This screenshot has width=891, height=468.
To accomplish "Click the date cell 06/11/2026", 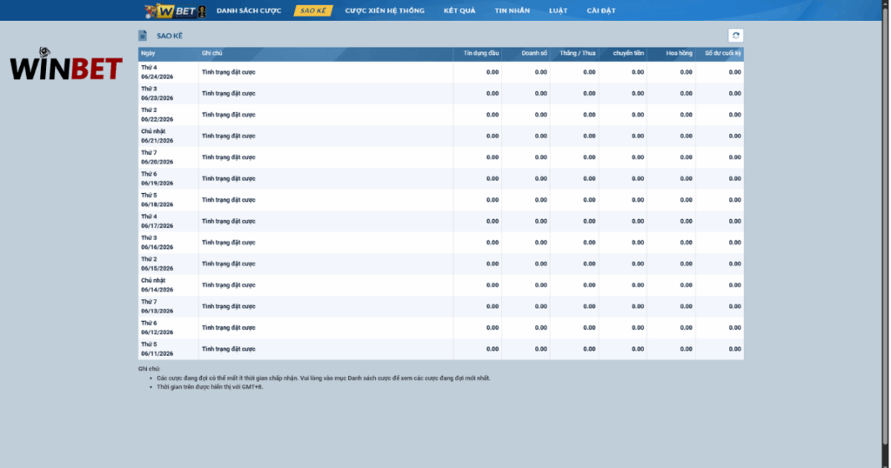I will pos(168,350).
